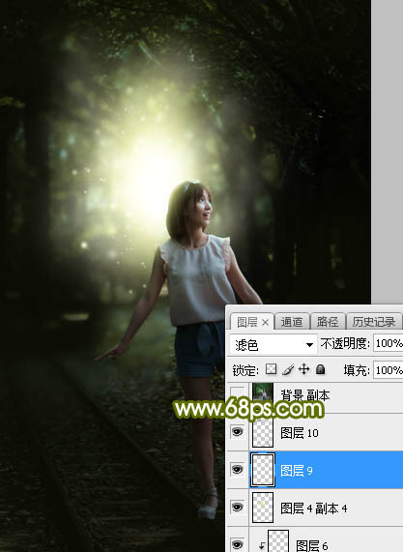
Task: Click the 填充 fill value field
Action: coord(388,369)
